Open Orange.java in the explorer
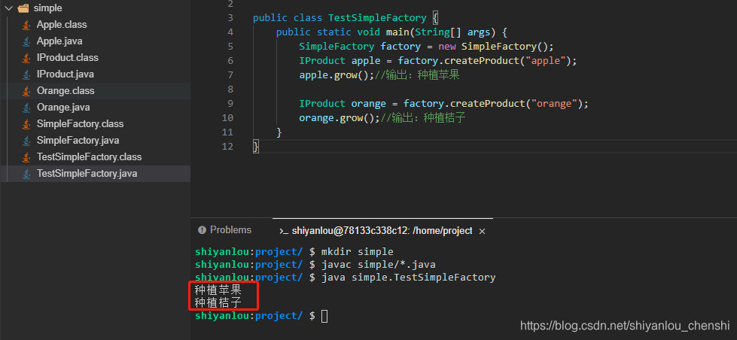Screen dimensions: 737x340 63,108
